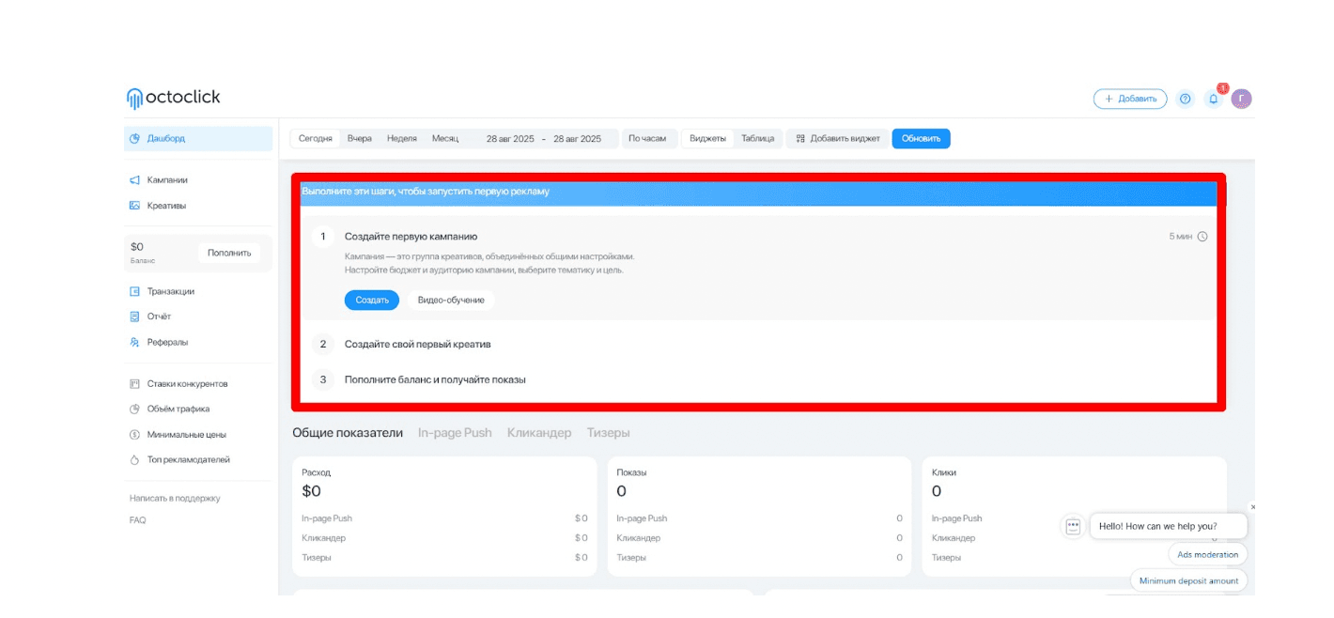Screen dimensions: 1334x618
Task: Select the Тизеры tab
Action: click(x=608, y=433)
